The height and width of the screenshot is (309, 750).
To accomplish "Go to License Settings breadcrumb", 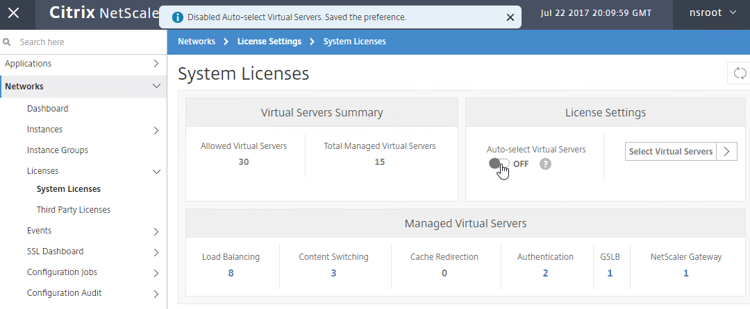I will pos(269,42).
